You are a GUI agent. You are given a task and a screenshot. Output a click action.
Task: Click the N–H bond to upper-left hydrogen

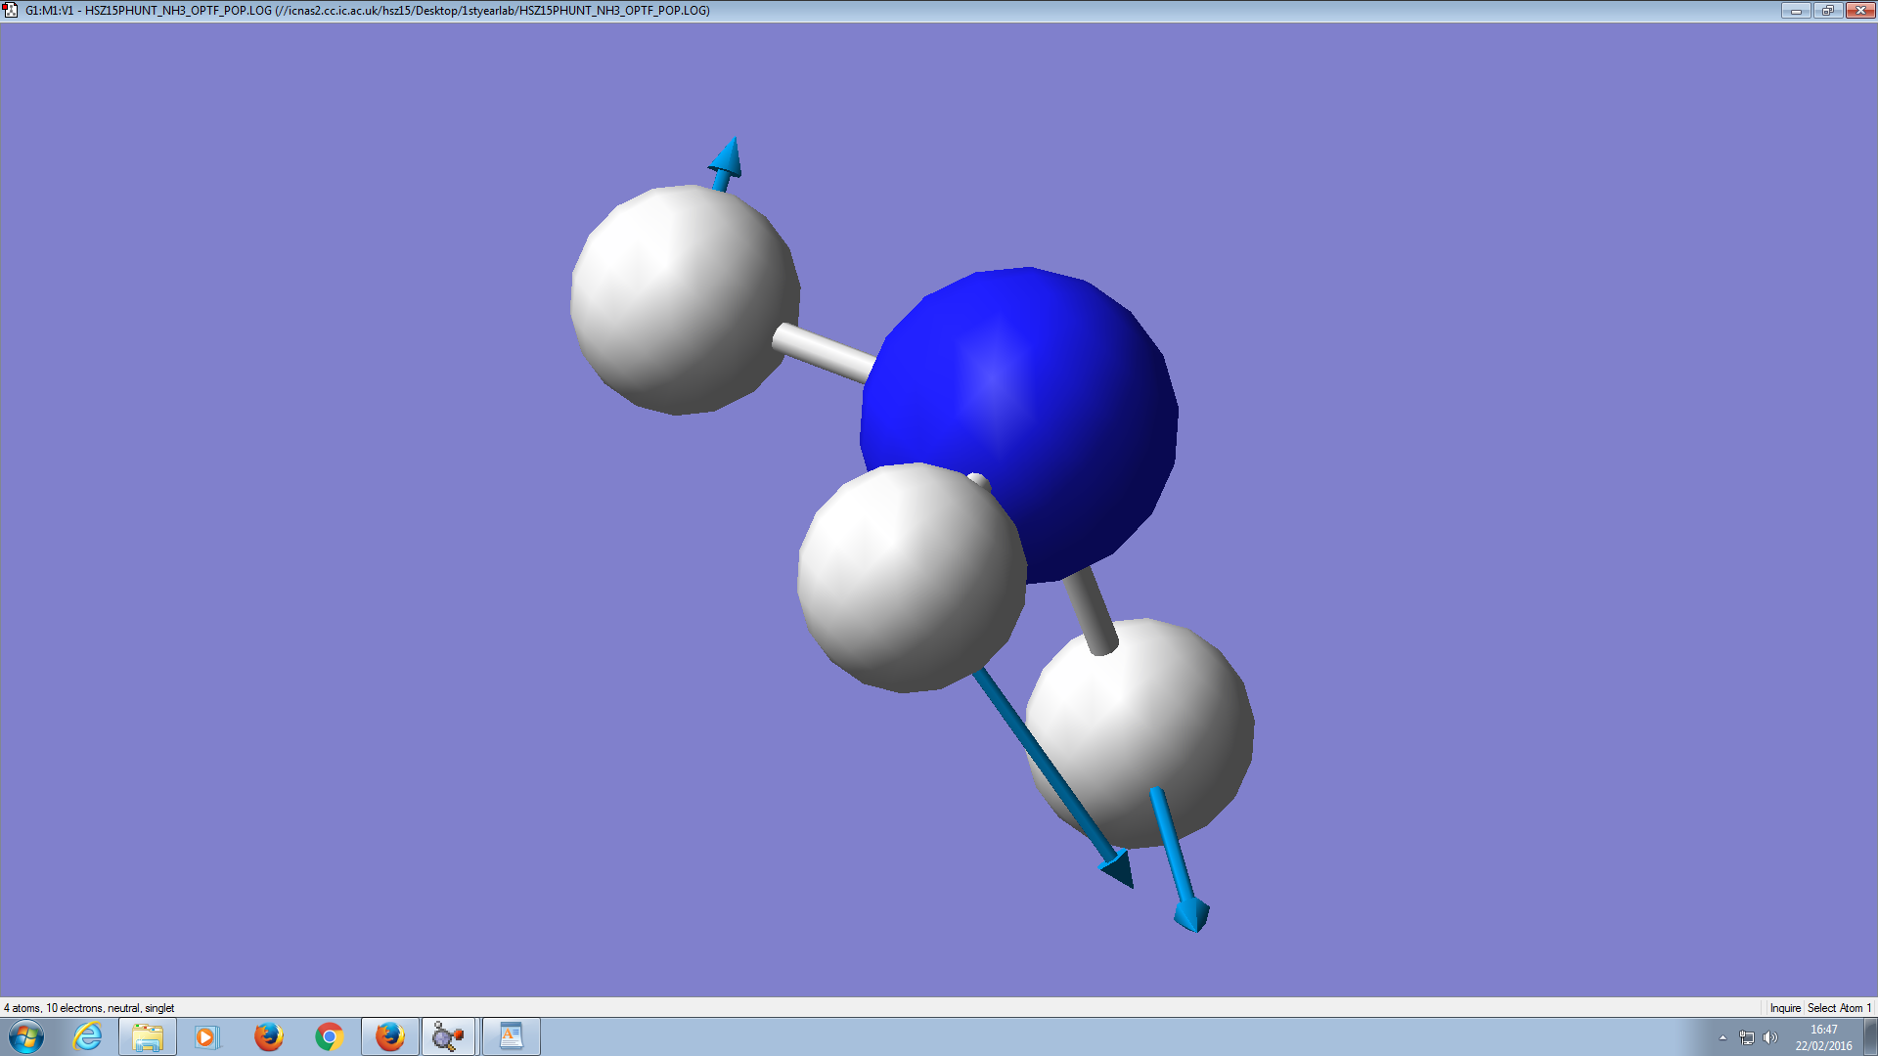click(x=822, y=353)
